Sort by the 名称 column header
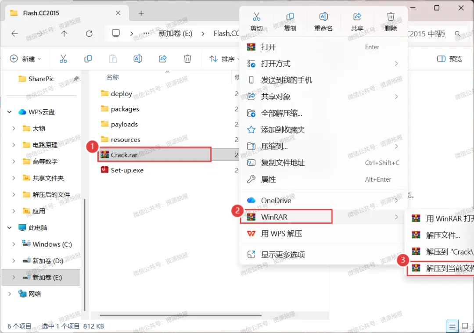The image size is (474, 333). tap(113, 77)
